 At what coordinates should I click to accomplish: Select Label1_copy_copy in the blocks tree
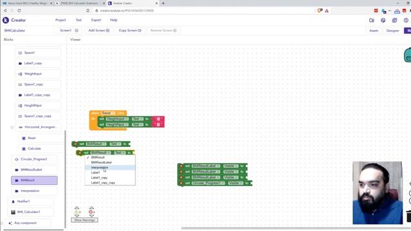[x=38, y=95]
